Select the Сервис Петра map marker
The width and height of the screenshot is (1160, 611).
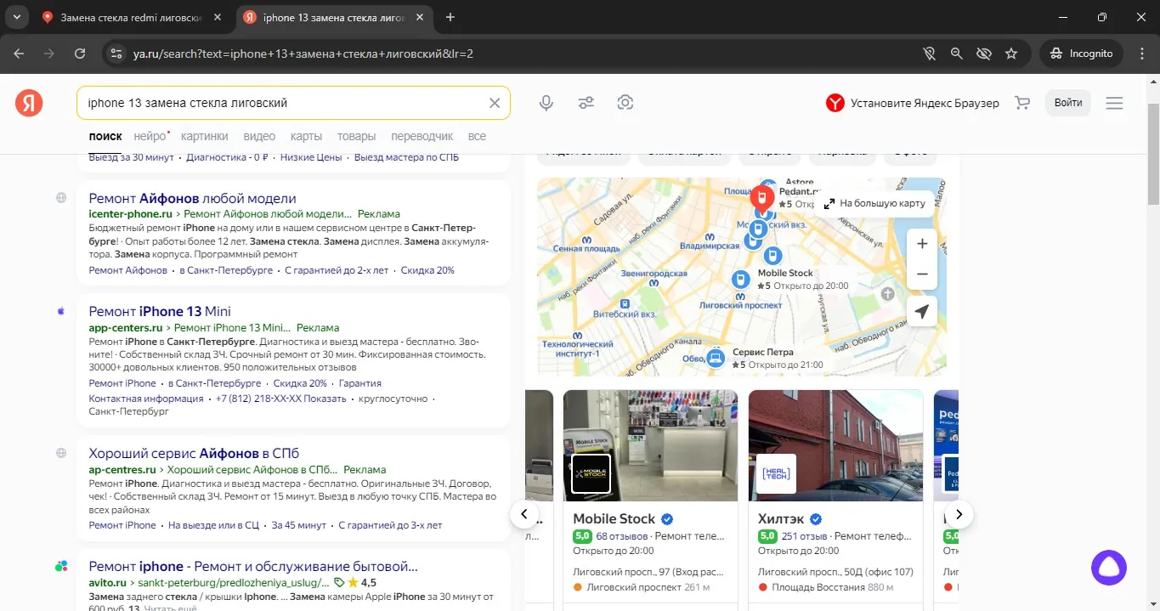(x=716, y=358)
